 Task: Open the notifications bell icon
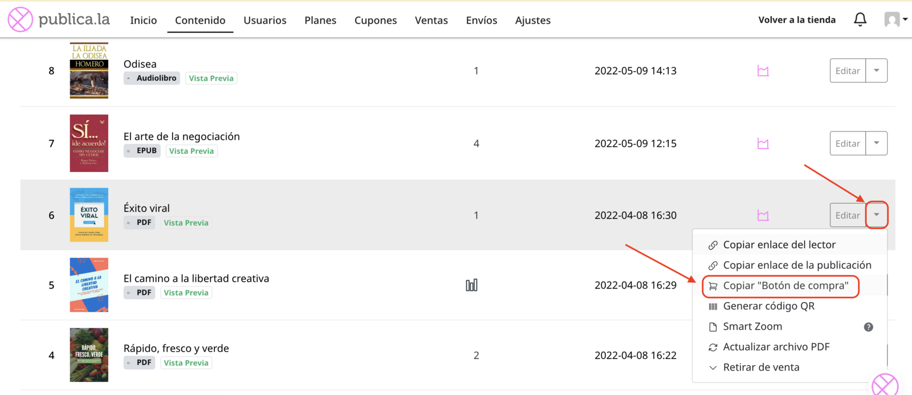[x=860, y=19]
